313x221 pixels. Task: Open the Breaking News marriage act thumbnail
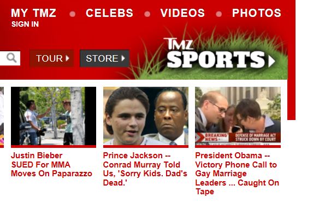click(x=238, y=116)
